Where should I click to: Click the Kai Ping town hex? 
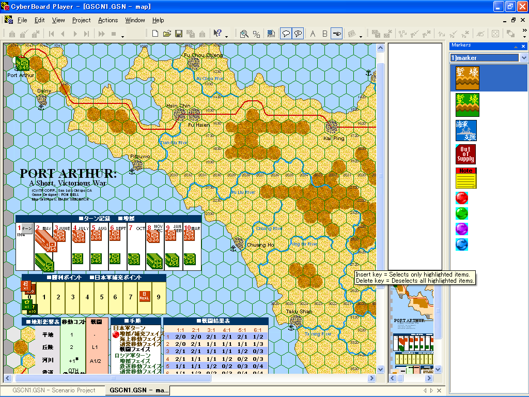tap(332, 127)
